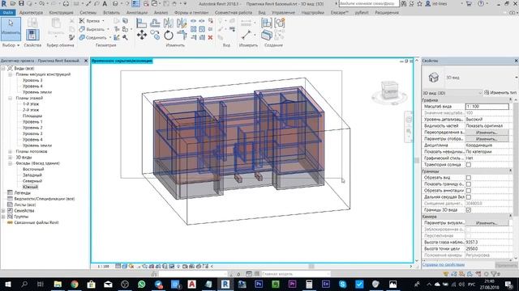Open the Справка по свойствам link

(x=444, y=264)
